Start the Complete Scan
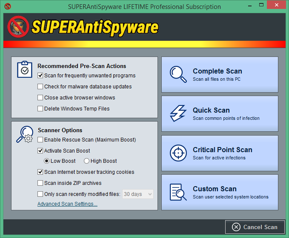 tap(220, 74)
